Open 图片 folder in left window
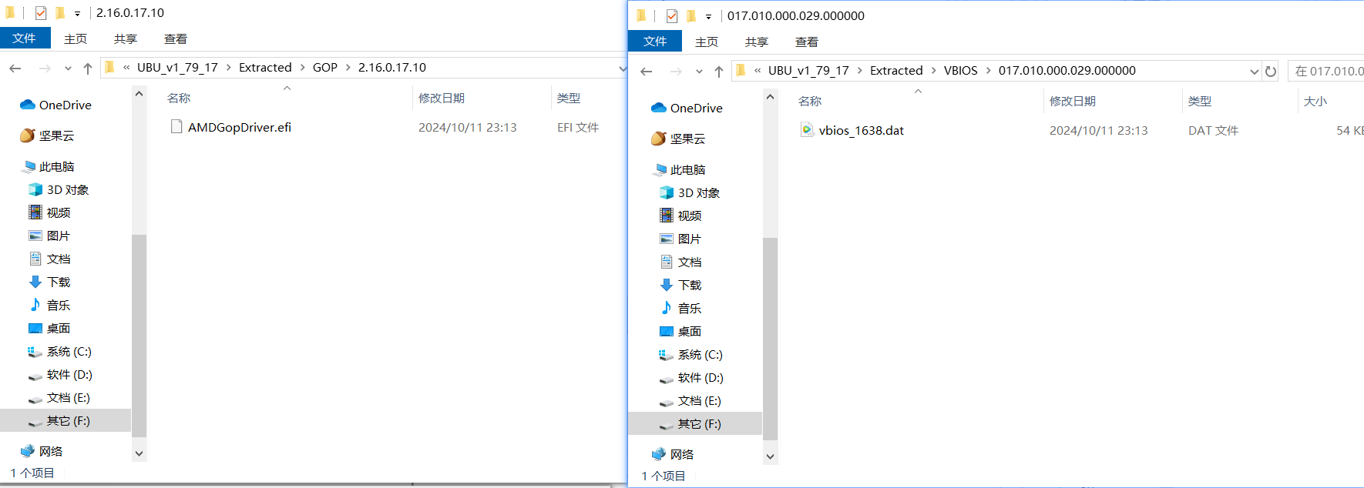The width and height of the screenshot is (1364, 488). coord(58,236)
